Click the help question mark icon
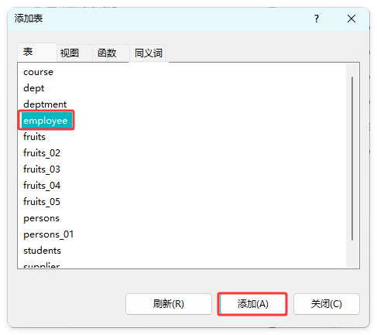 317,19
